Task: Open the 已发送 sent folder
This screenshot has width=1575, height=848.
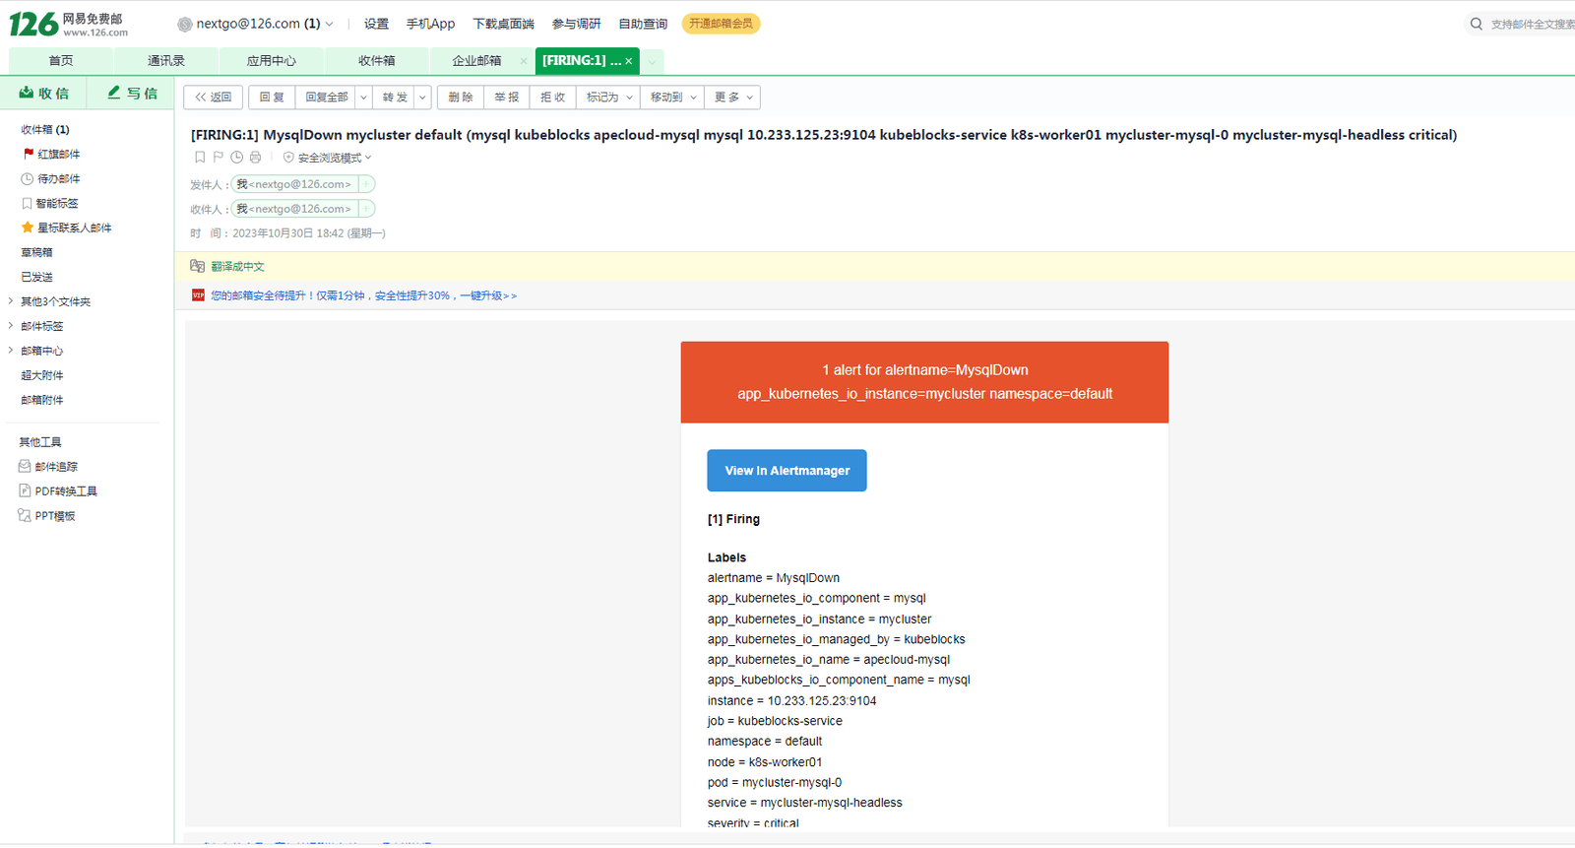Action: click(36, 277)
